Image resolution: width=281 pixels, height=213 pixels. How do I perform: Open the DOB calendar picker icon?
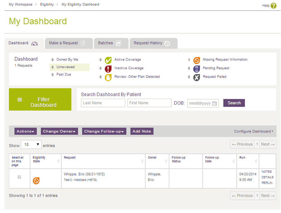214,104
